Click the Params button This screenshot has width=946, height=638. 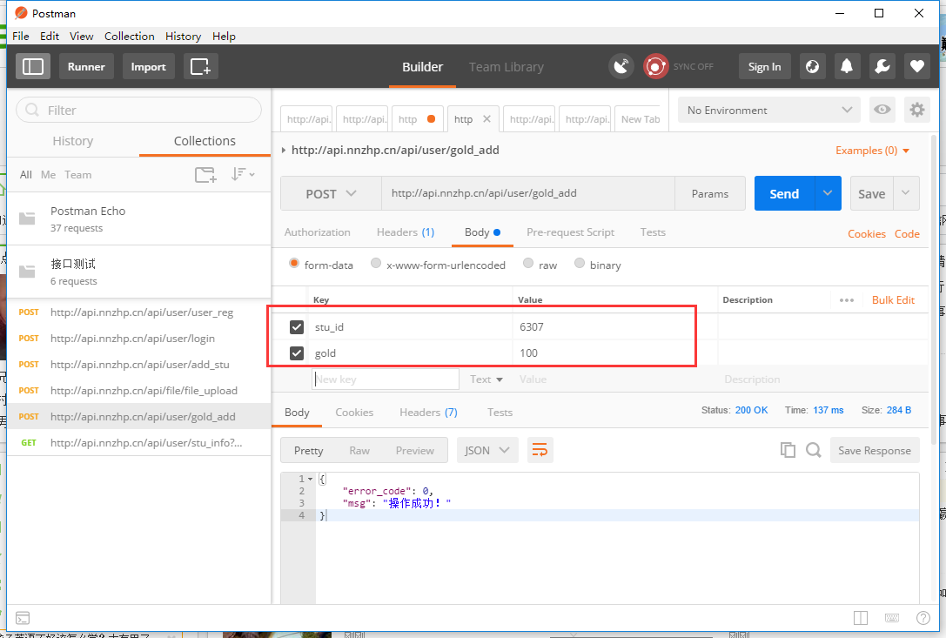coord(710,194)
